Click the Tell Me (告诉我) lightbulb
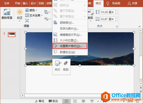 pyautogui.click(x=108, y=3)
